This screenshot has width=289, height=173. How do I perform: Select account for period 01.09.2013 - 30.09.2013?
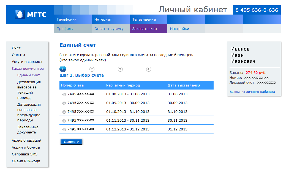64,103
